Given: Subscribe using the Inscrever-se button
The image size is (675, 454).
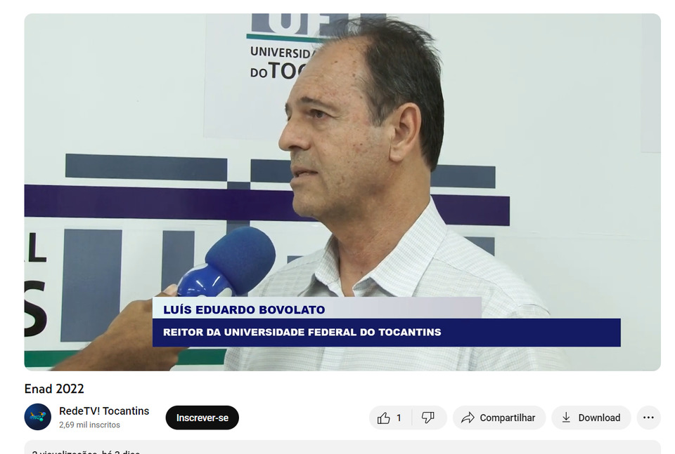Looking at the screenshot, I should [x=202, y=418].
